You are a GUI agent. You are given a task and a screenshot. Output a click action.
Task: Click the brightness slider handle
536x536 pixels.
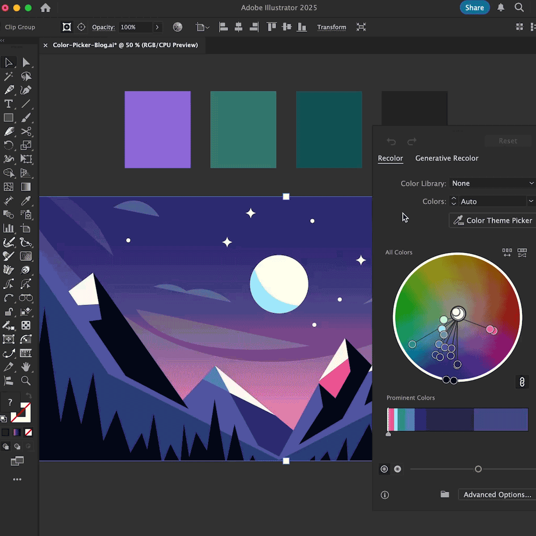478,469
